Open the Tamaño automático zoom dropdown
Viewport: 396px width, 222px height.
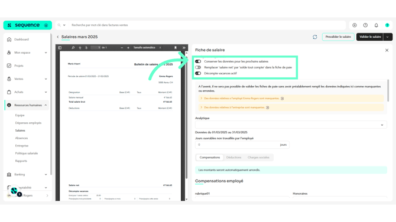(147, 48)
